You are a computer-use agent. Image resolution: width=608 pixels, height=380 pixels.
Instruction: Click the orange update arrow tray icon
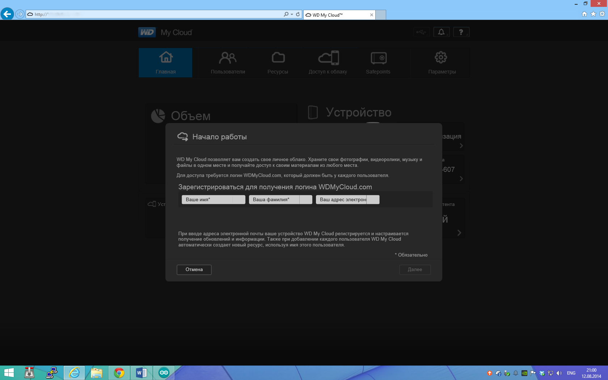(490, 373)
